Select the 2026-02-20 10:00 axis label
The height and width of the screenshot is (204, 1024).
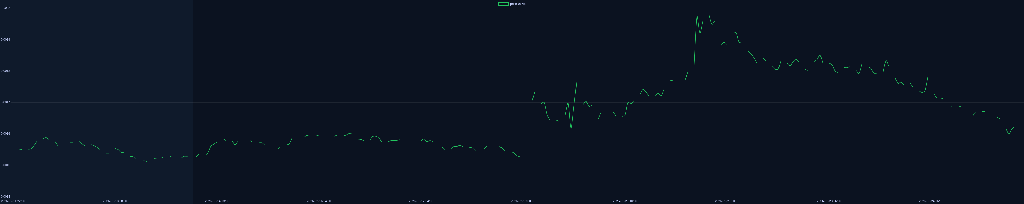625,201
